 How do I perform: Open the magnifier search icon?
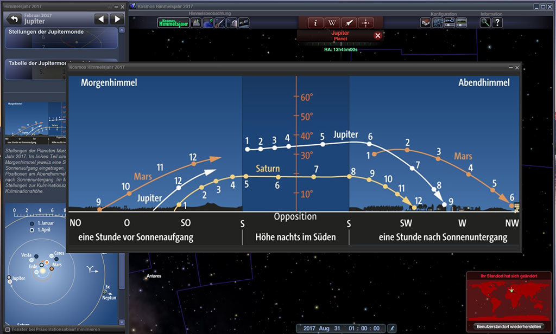pos(485,23)
